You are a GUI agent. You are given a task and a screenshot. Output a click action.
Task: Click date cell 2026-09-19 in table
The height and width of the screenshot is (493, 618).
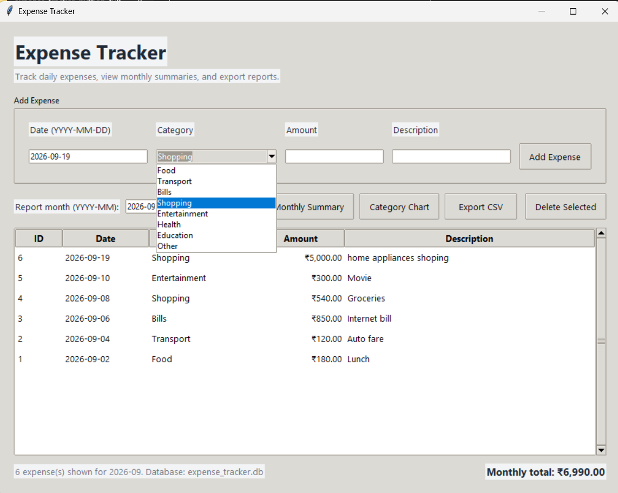pyautogui.click(x=88, y=258)
